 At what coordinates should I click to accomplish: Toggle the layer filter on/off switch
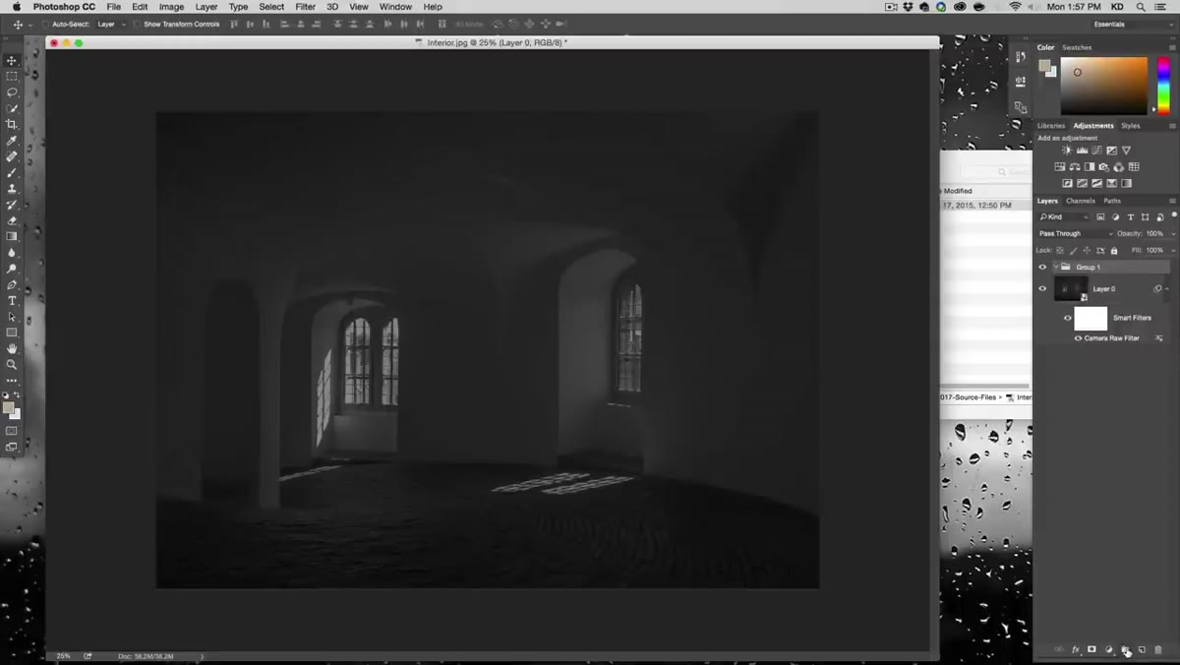(1172, 216)
